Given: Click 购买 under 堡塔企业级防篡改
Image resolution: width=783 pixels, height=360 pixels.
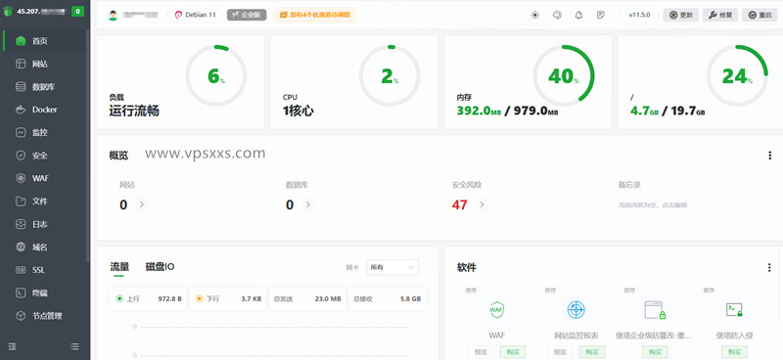Looking at the screenshot, I should click(x=655, y=352).
